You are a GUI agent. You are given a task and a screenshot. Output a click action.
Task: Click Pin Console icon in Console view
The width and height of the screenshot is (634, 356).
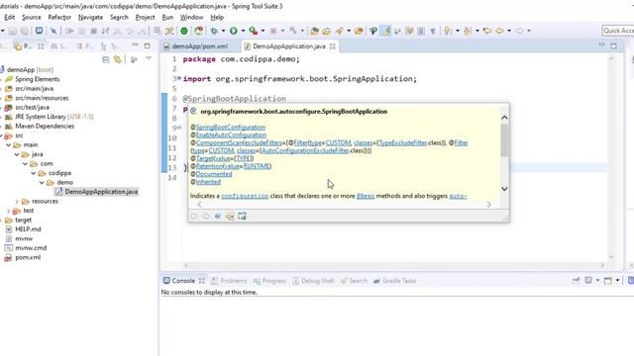(x=576, y=281)
